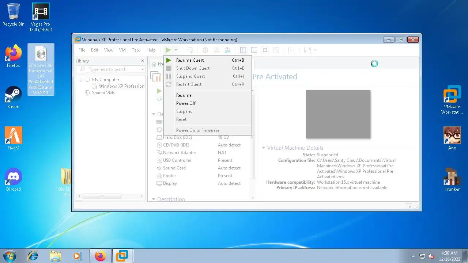This screenshot has height=263, width=468.
Task: Switch to the Home tab
Action: pyautogui.click(x=157, y=64)
